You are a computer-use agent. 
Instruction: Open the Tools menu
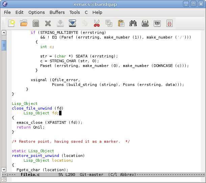pyautogui.click(x=75, y=13)
